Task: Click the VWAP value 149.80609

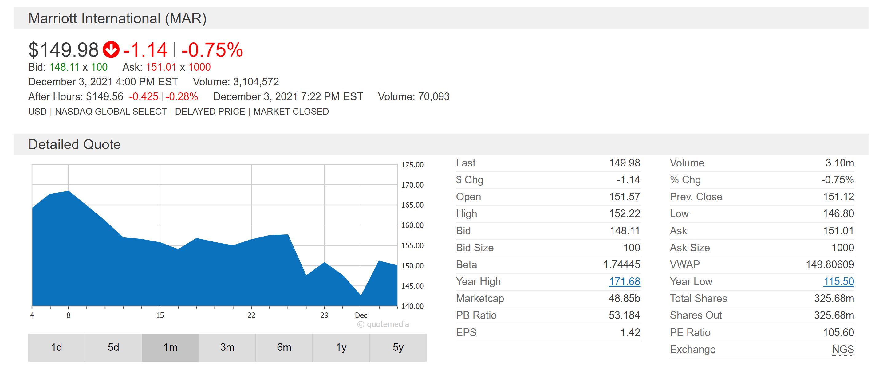Action: coord(830,264)
